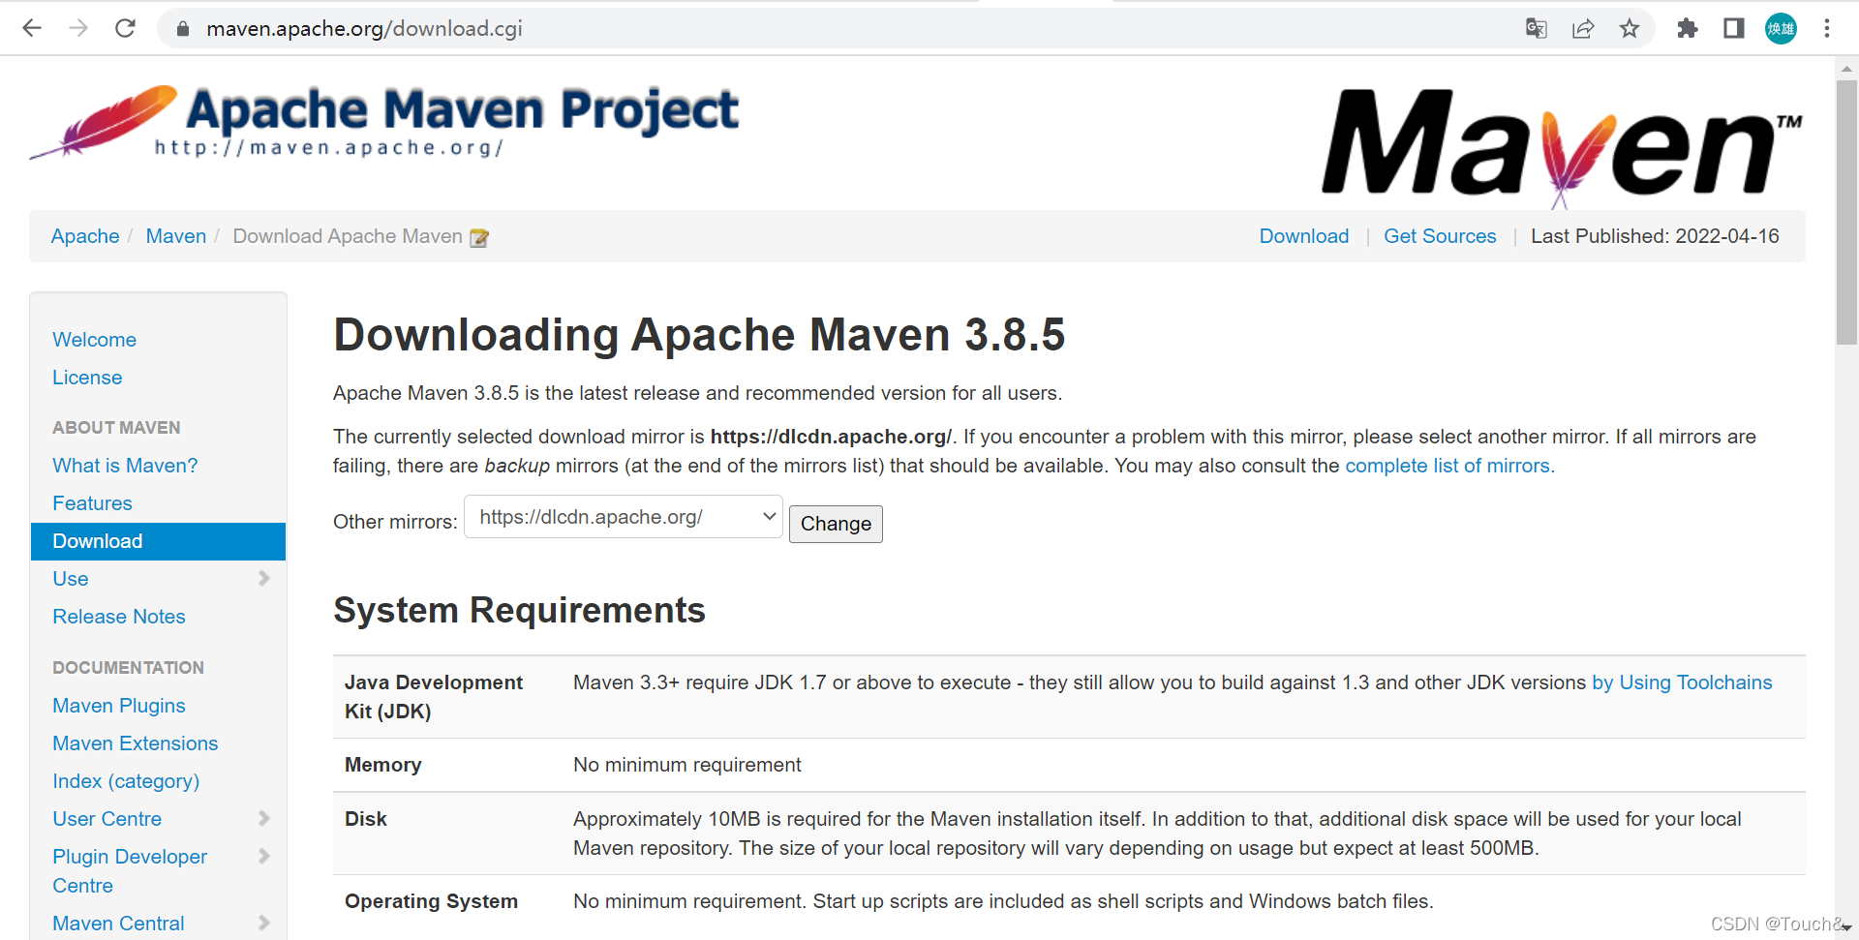Click the top-right Download link
Screen dimensions: 1859x940
pos(1303,236)
